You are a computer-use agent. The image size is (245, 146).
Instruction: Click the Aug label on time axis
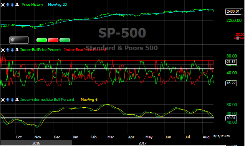click(206, 137)
